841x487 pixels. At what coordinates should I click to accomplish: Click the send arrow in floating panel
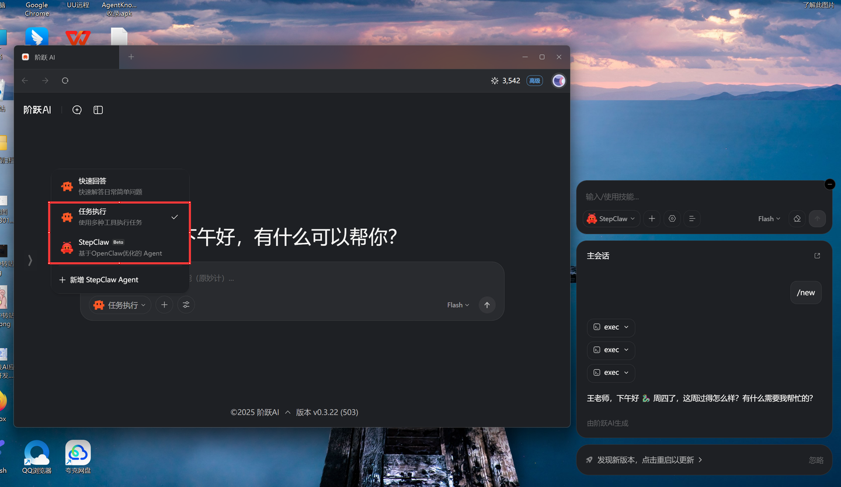pyautogui.click(x=817, y=218)
